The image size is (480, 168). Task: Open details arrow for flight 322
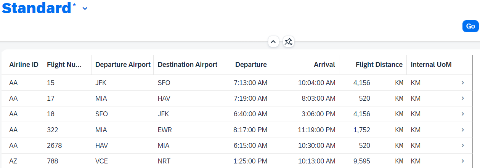pos(462,130)
